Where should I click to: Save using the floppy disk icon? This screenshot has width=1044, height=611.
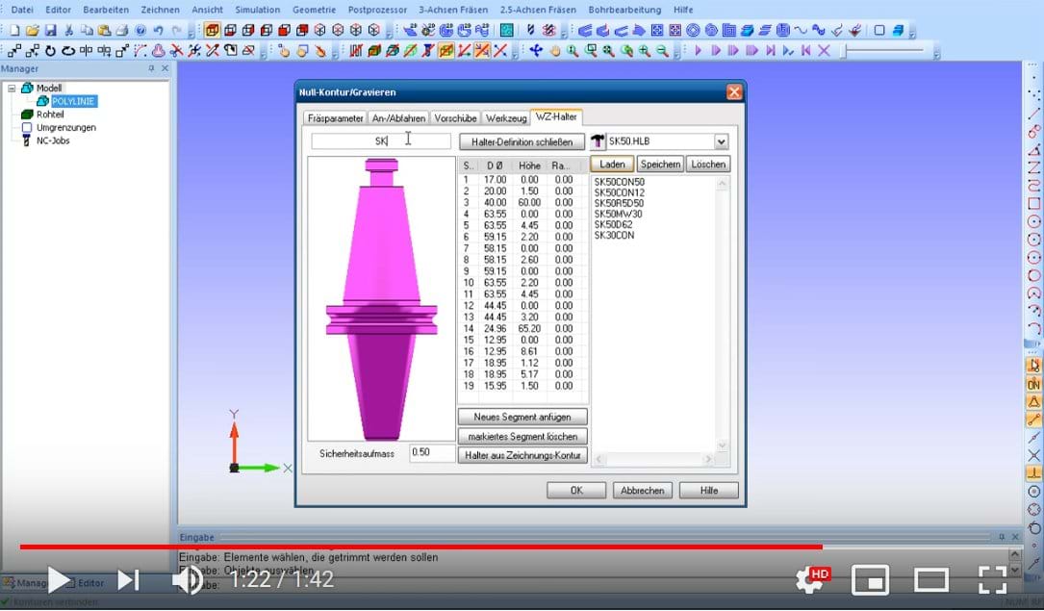point(51,31)
